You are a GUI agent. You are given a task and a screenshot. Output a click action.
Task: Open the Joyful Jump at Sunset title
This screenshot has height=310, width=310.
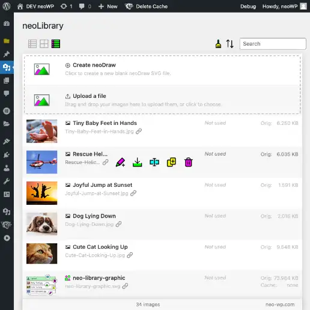click(x=103, y=185)
